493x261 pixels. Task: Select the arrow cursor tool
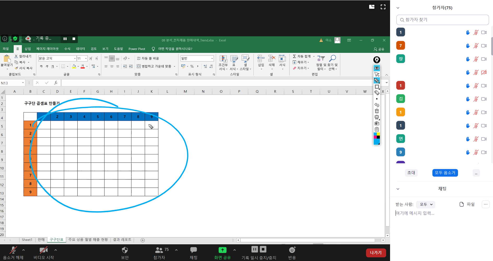pos(376,74)
